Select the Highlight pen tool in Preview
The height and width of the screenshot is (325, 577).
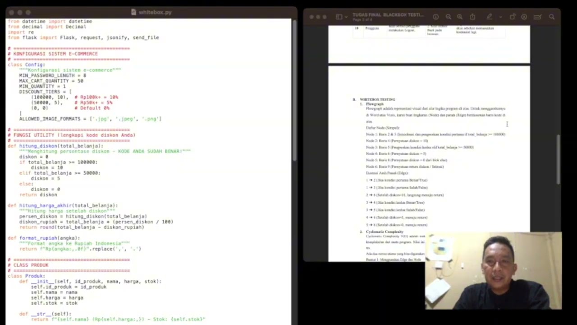coord(490,17)
